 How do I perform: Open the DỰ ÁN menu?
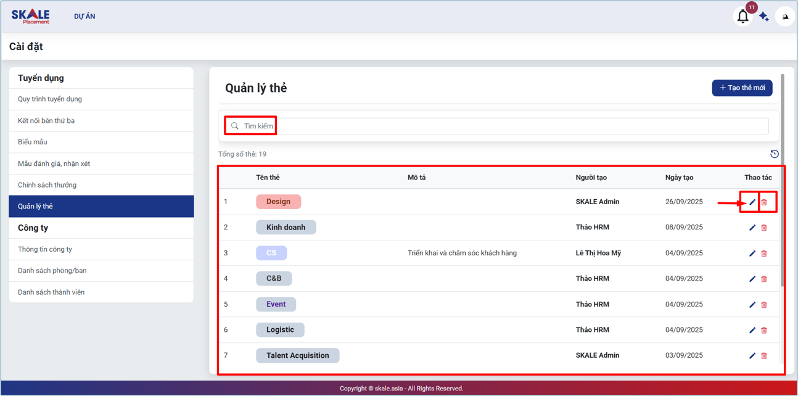point(84,17)
